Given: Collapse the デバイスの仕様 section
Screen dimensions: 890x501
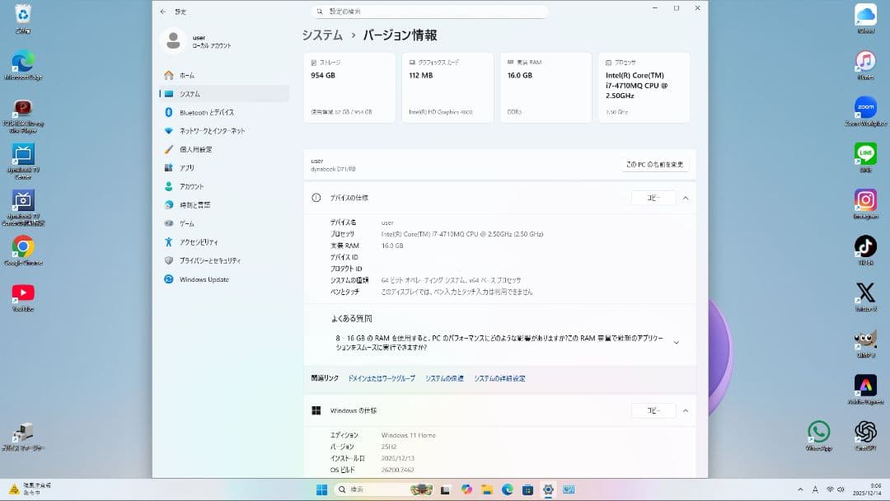Looking at the screenshot, I should click(x=685, y=198).
